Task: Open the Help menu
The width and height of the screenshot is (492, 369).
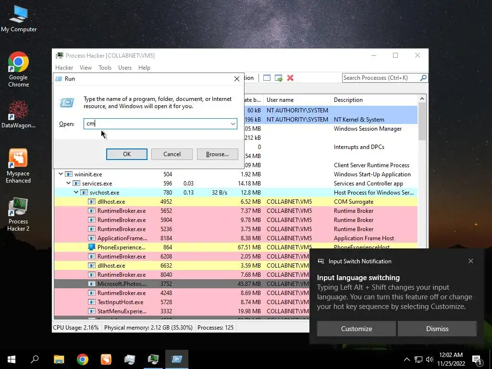Action: pyautogui.click(x=144, y=68)
